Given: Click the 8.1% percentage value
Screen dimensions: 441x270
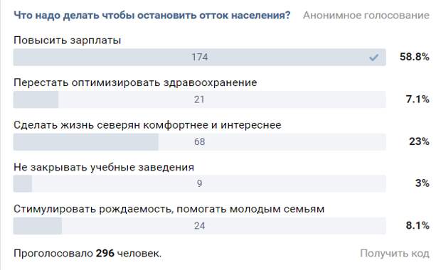Looking at the screenshot, I should pyautogui.click(x=418, y=225).
